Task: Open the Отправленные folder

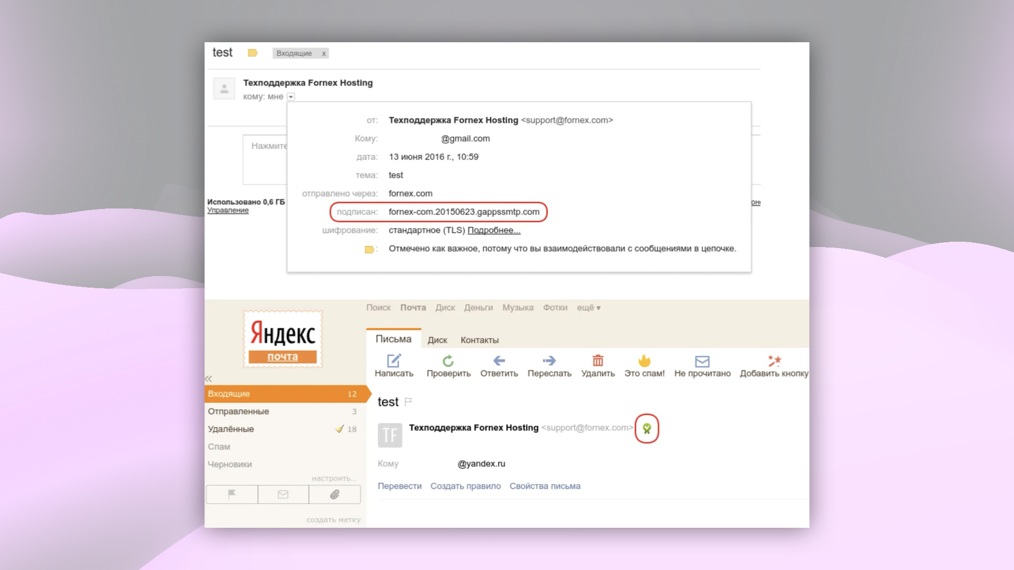Action: (238, 412)
